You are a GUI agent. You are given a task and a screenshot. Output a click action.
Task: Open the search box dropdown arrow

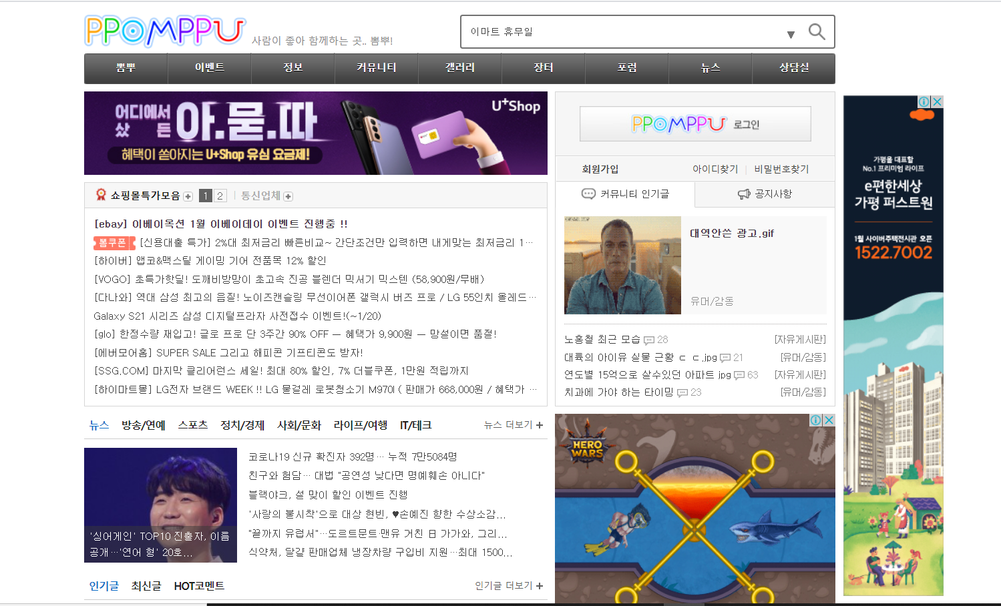coord(791,34)
